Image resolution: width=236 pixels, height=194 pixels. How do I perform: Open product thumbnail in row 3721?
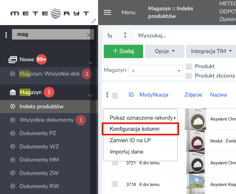point(195,163)
